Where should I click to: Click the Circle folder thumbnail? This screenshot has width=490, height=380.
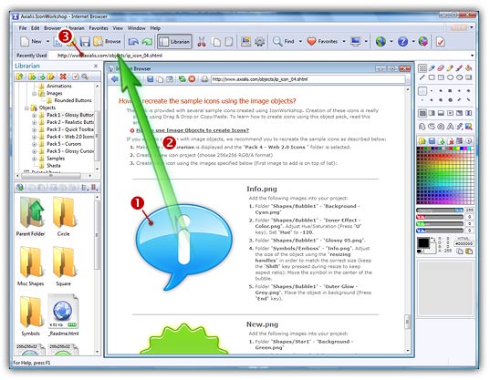pos(64,217)
